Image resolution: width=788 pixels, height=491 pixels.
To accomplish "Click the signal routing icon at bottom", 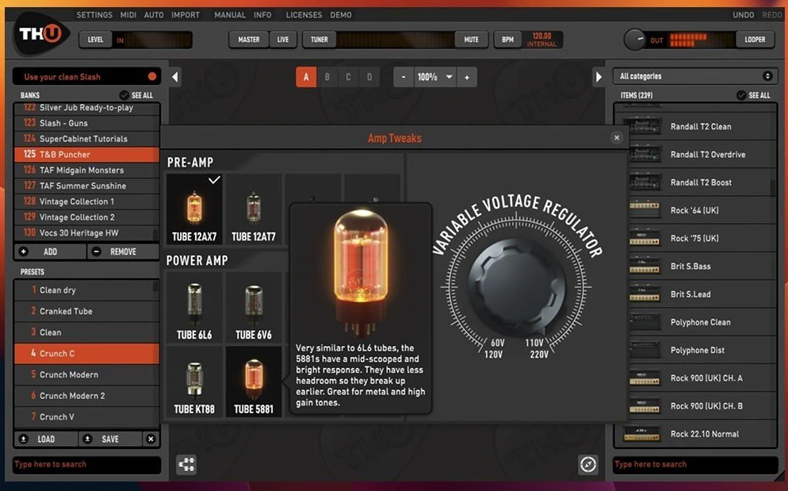I will [x=187, y=465].
